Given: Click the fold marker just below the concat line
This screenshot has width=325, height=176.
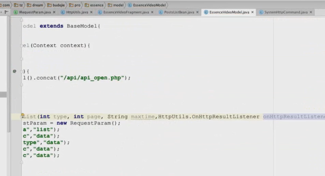Looking at the screenshot, I should (22, 84).
